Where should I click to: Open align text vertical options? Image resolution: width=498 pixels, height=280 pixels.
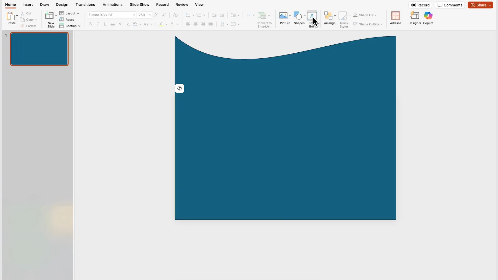pyautogui.click(x=235, y=24)
